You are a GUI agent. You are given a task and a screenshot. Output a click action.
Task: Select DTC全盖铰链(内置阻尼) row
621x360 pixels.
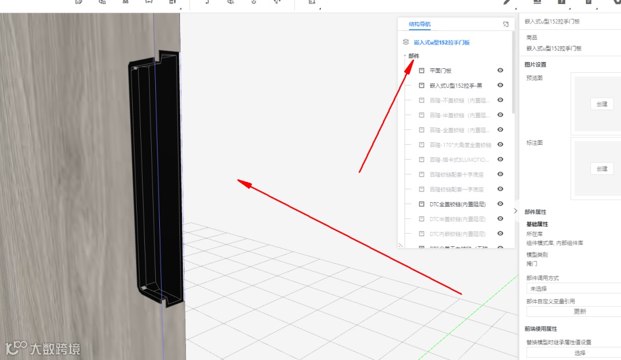[458, 204]
